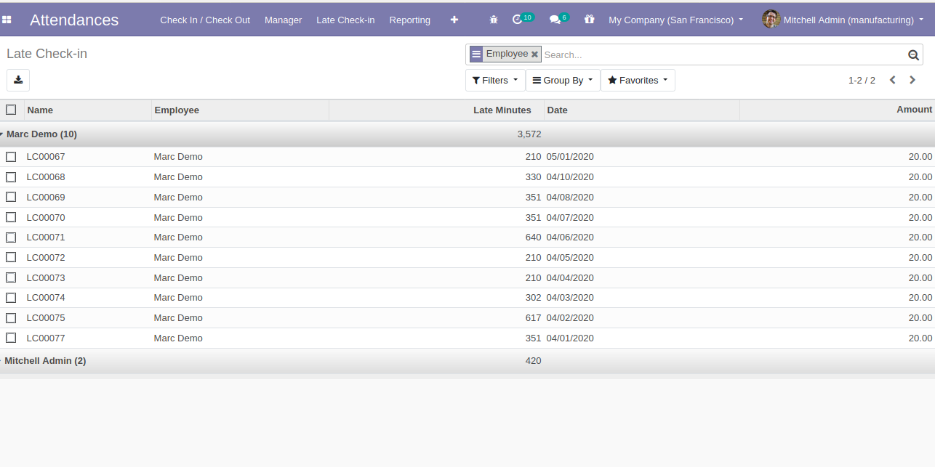Click Marc Demo in LC00074 row
The height and width of the screenshot is (467, 935).
point(178,298)
